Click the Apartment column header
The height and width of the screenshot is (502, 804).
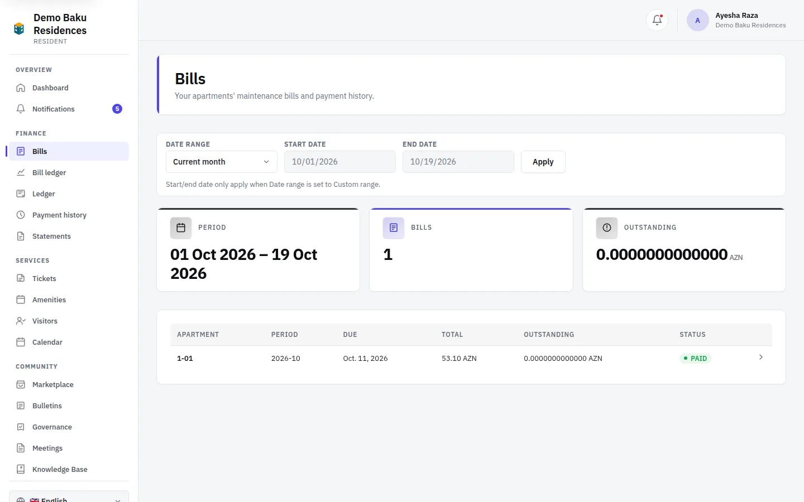(198, 335)
